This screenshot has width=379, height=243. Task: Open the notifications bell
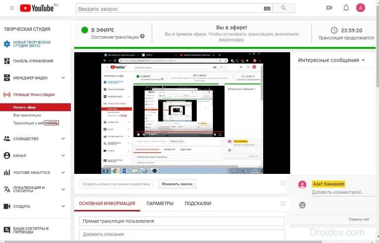[346, 8]
